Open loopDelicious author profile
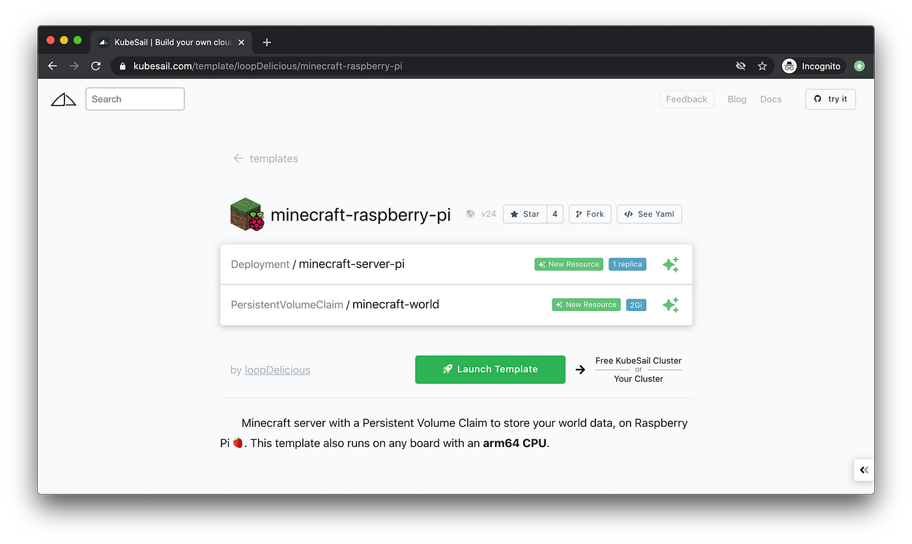This screenshot has height=544, width=912. click(x=278, y=370)
